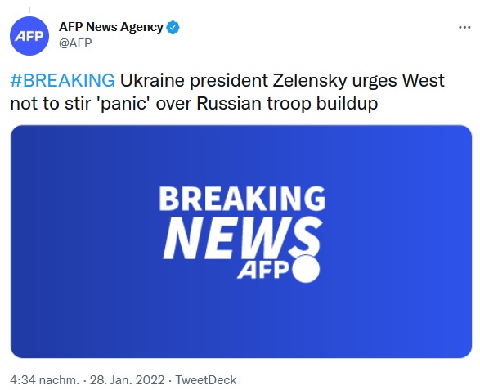Click the words Ukraine president in the tweet
The width and height of the screenshot is (480, 390).
[194, 80]
